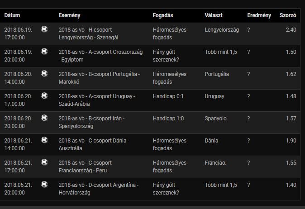Click the Handicap 0:1 bet type
Screen dimensions: 305x209
click(x=168, y=96)
